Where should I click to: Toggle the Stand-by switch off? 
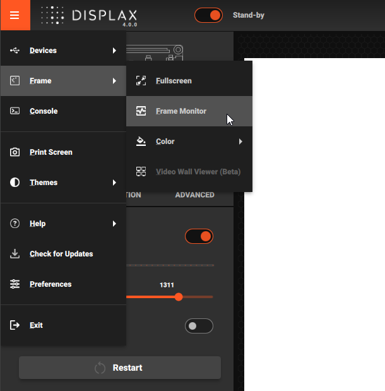click(x=208, y=15)
